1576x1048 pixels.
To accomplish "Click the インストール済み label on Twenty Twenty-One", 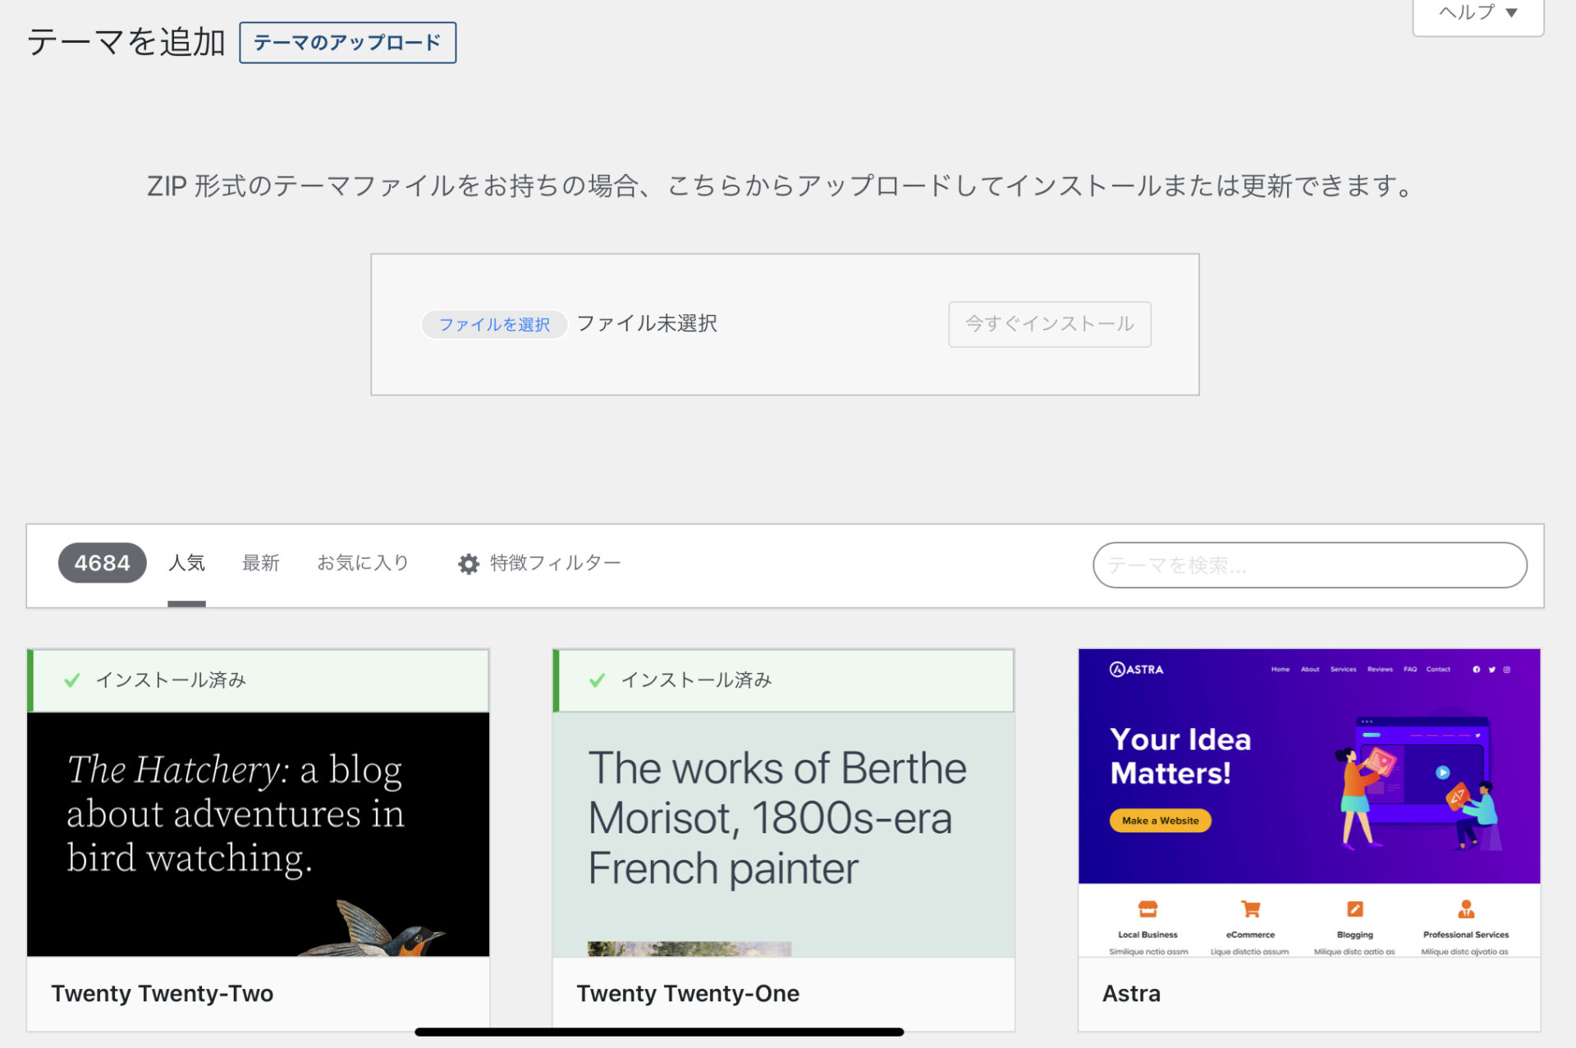I will coord(696,680).
